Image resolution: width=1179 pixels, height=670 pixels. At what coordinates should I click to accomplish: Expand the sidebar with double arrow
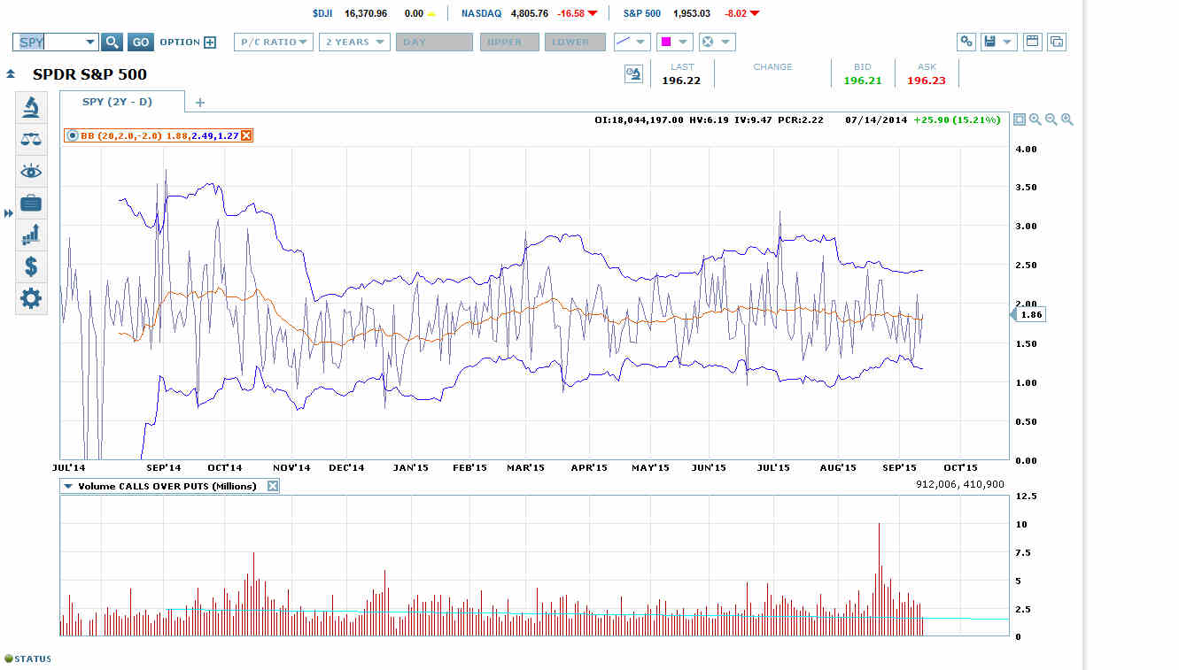(8, 213)
